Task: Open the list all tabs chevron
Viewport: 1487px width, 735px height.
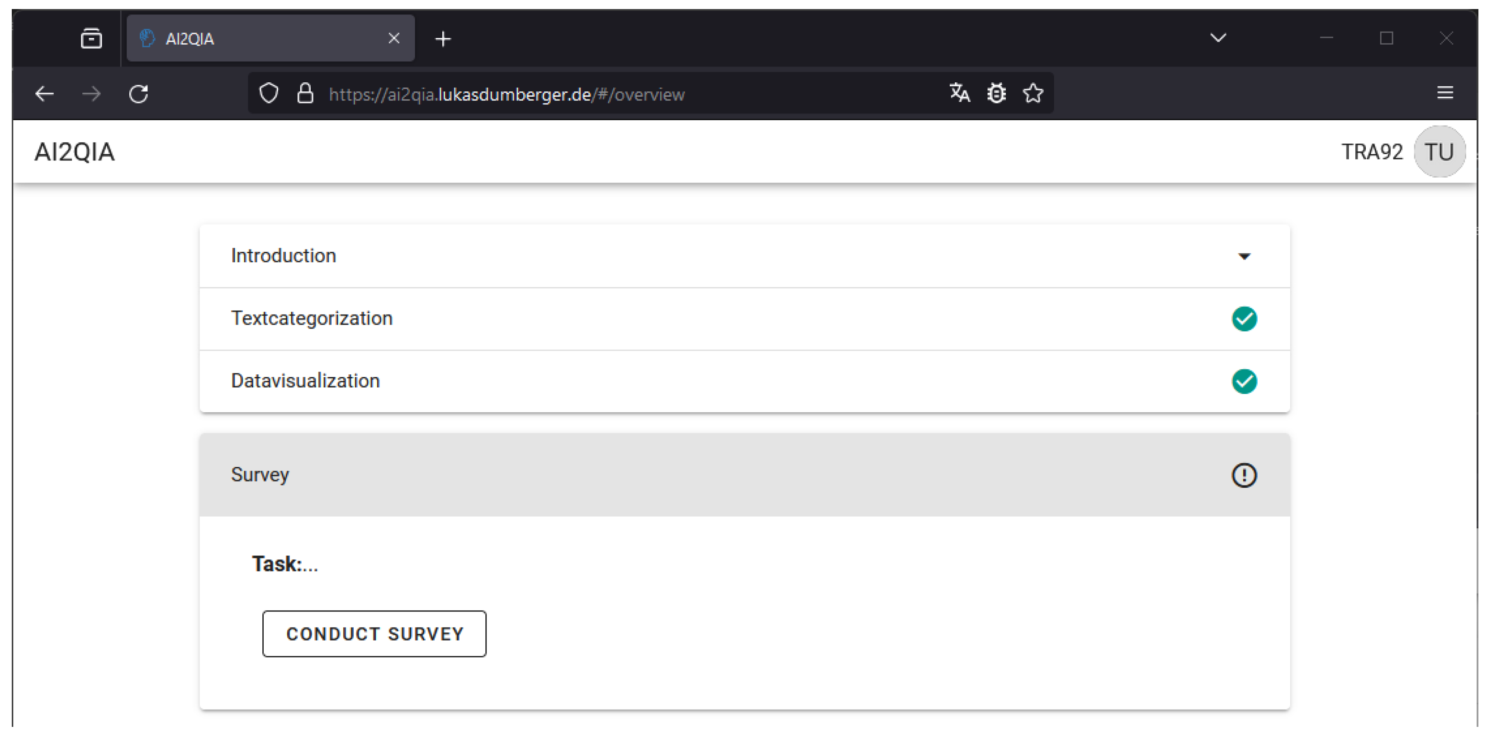Action: (x=1218, y=38)
